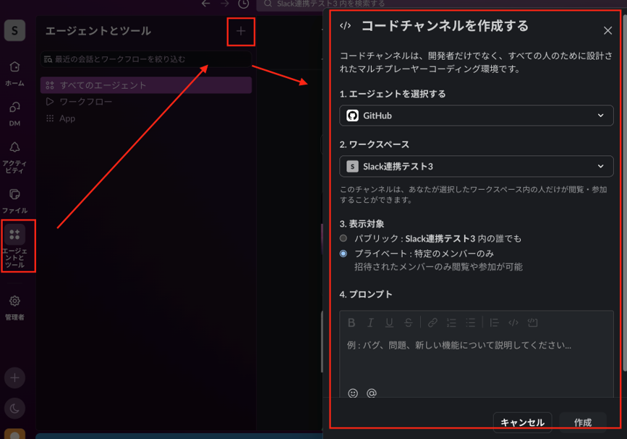Click the dialog vertical scrollbar
This screenshot has height=439, width=627.
click(x=624, y=191)
